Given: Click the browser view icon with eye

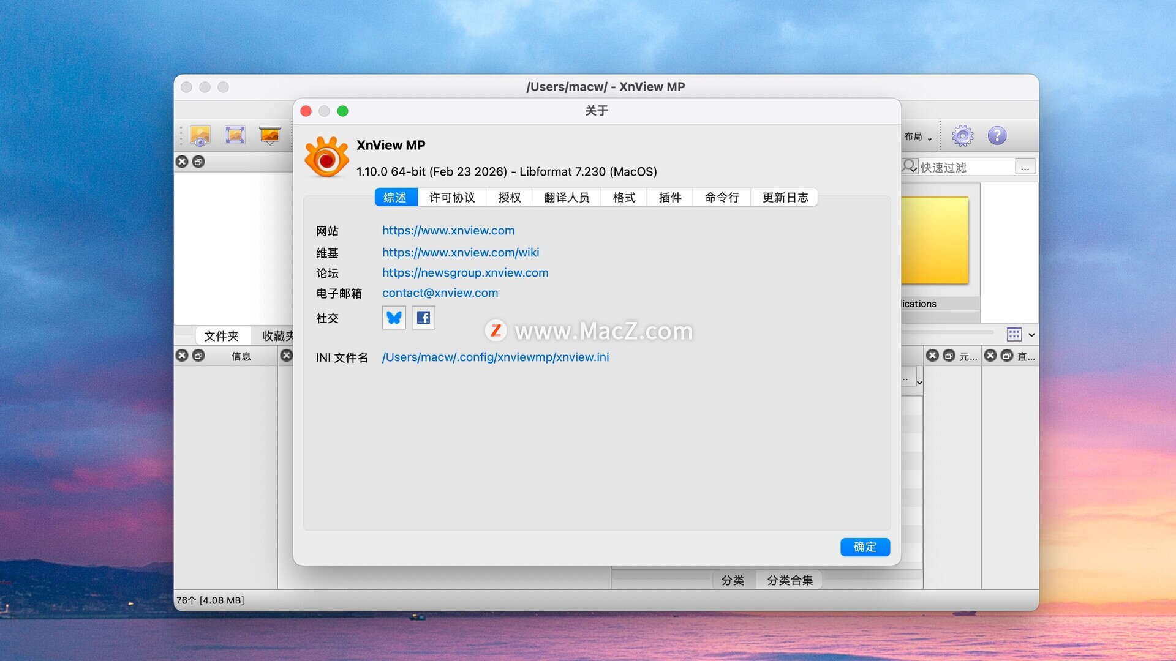Looking at the screenshot, I should (200, 135).
